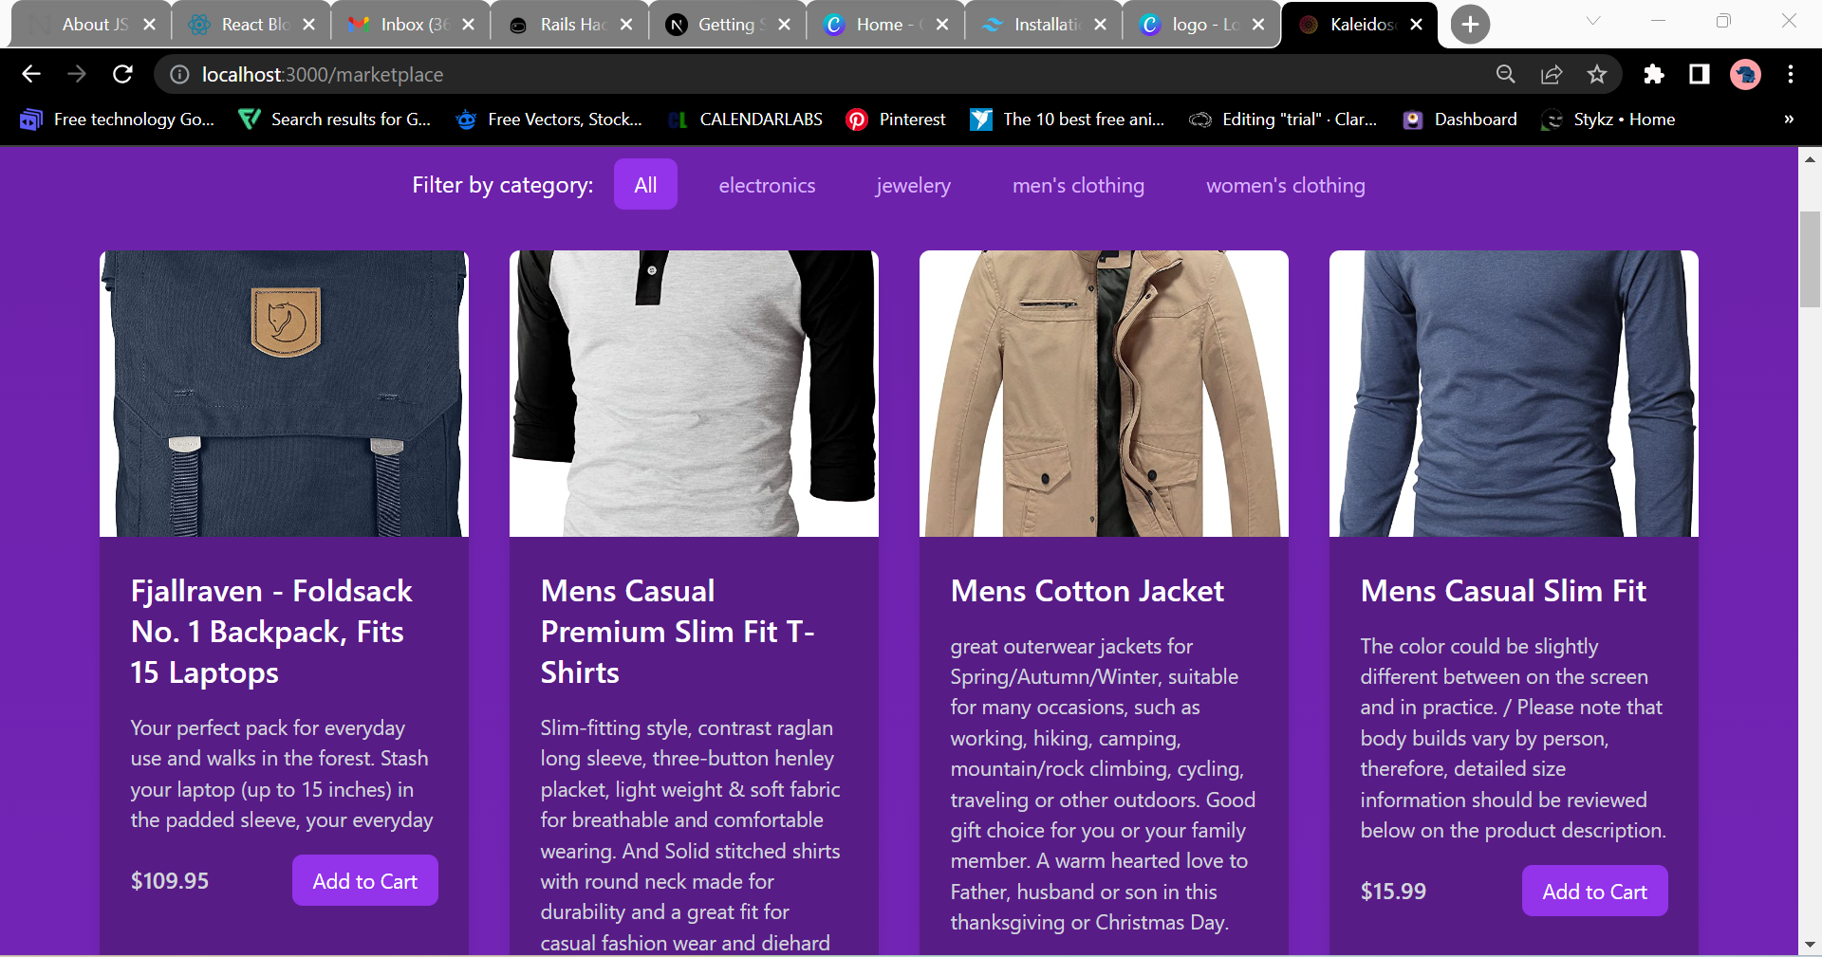Close the Rails Hac tab
Image resolution: width=1822 pixels, height=957 pixels.
point(625,25)
